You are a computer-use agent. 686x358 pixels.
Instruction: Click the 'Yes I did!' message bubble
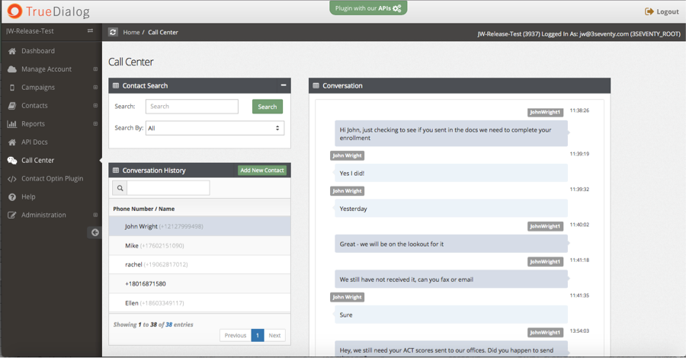click(x=451, y=173)
